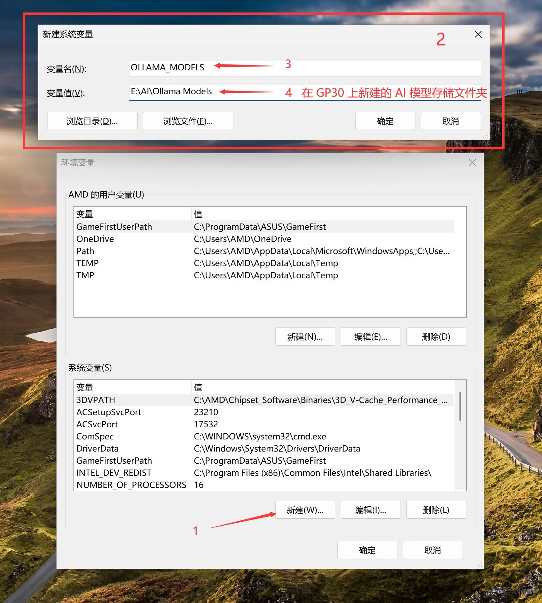This screenshot has width=542, height=603.
Task: Close the 环境变量 window with the X
Action: [x=472, y=163]
